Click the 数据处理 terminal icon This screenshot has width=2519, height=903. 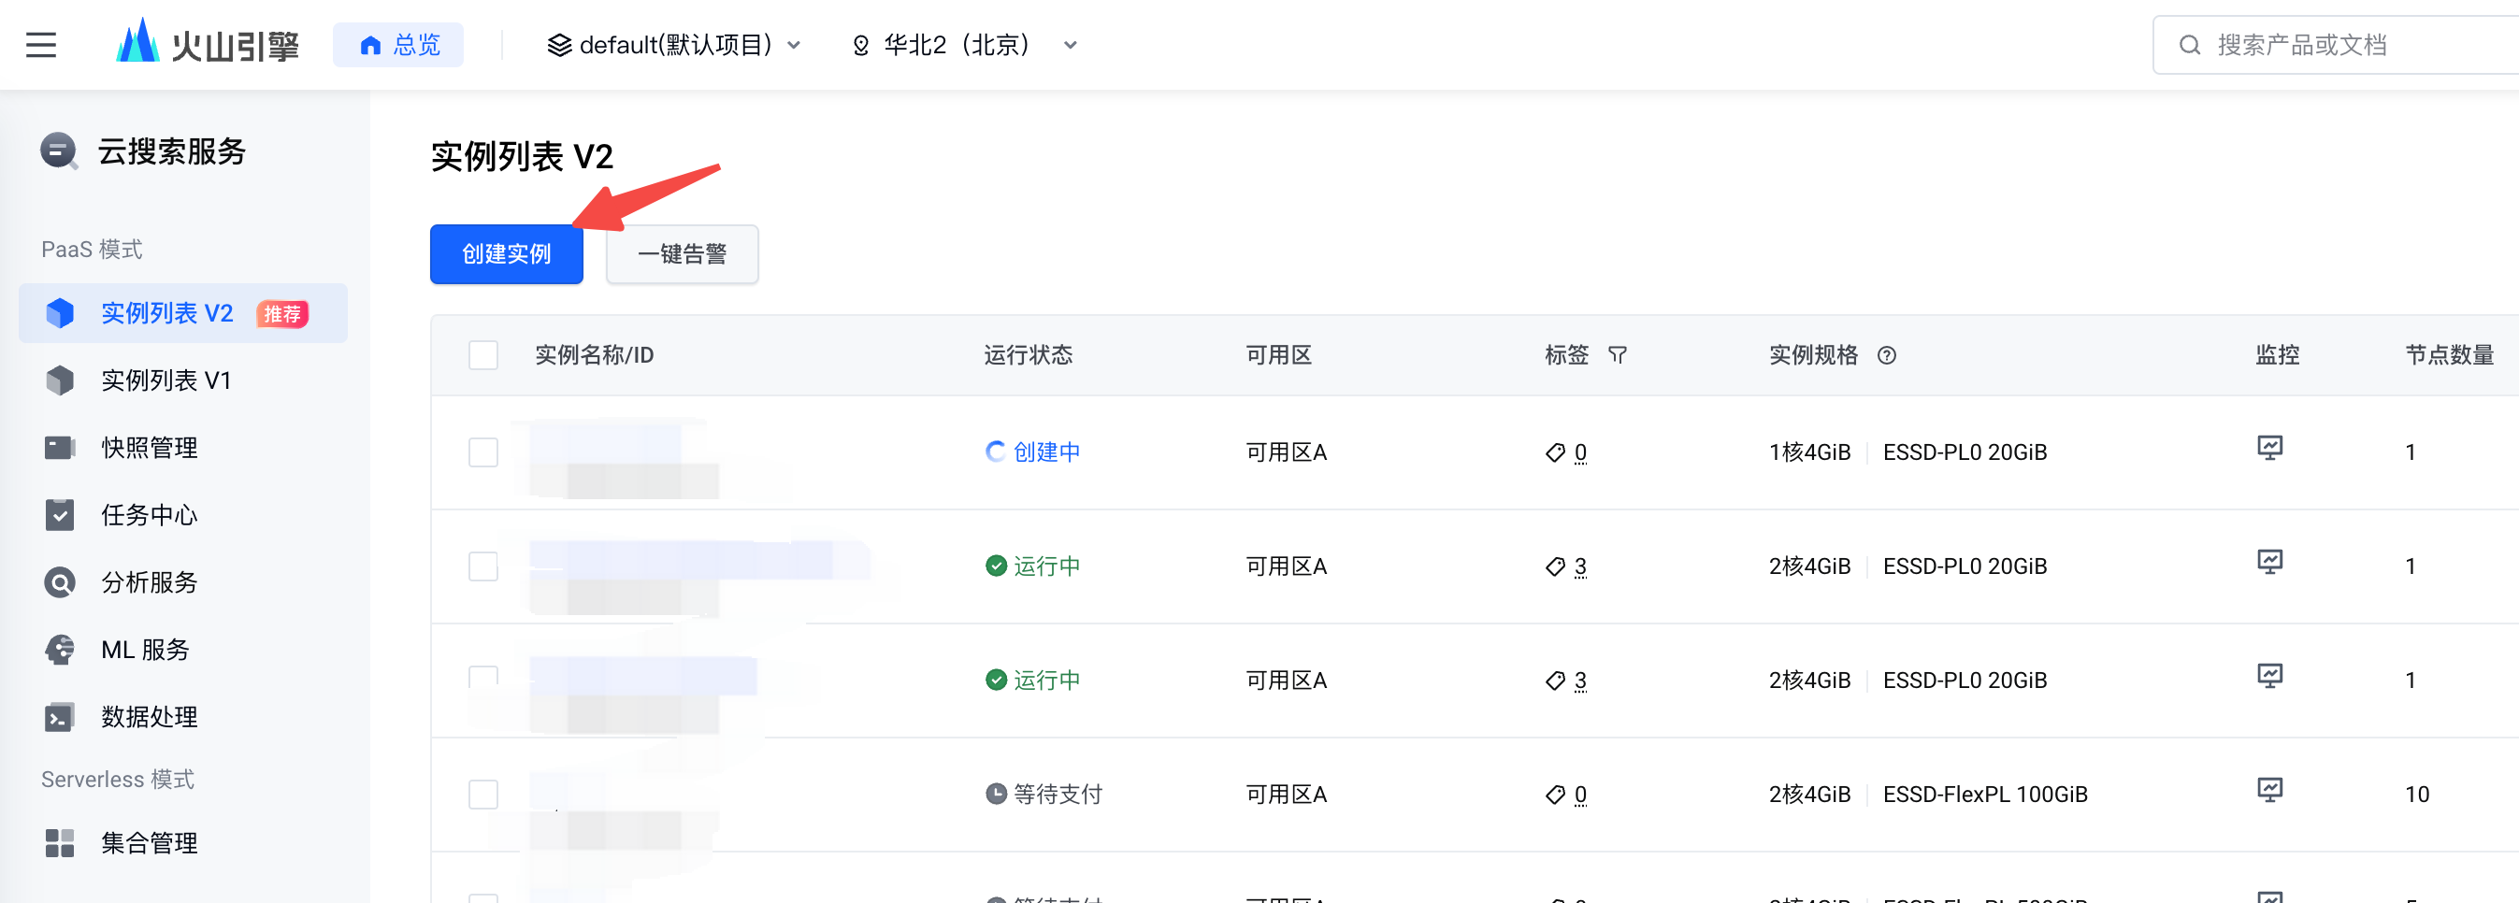point(60,717)
